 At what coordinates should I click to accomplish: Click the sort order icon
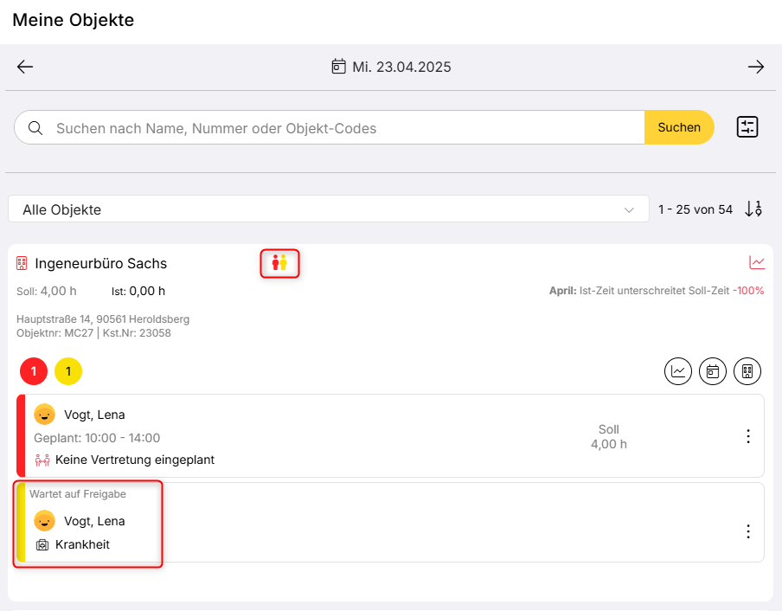[753, 209]
